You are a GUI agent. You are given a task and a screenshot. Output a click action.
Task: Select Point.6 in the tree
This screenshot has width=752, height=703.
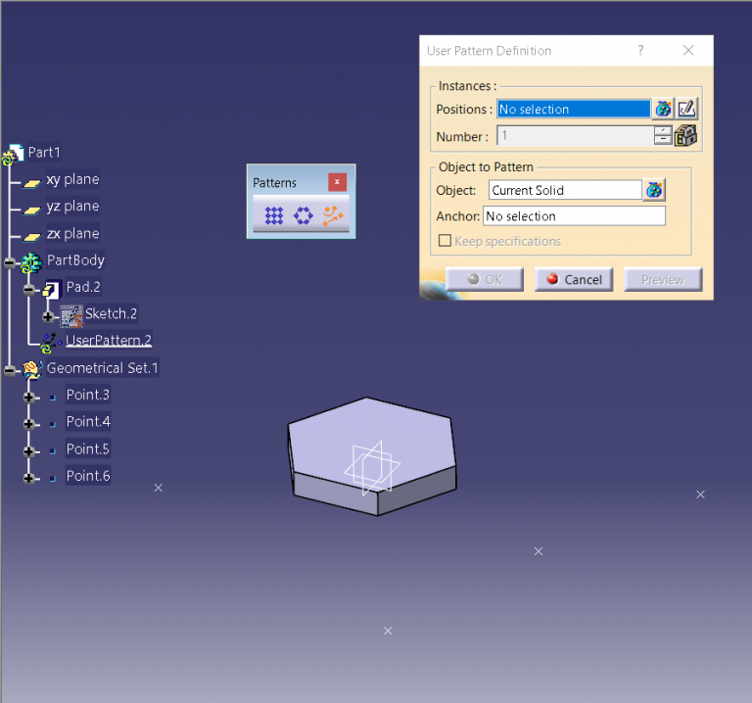pyautogui.click(x=88, y=476)
